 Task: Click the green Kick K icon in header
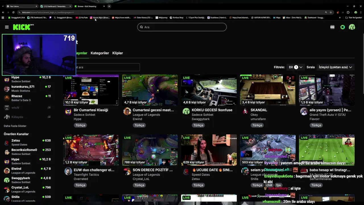pyautogui.click(x=343, y=27)
